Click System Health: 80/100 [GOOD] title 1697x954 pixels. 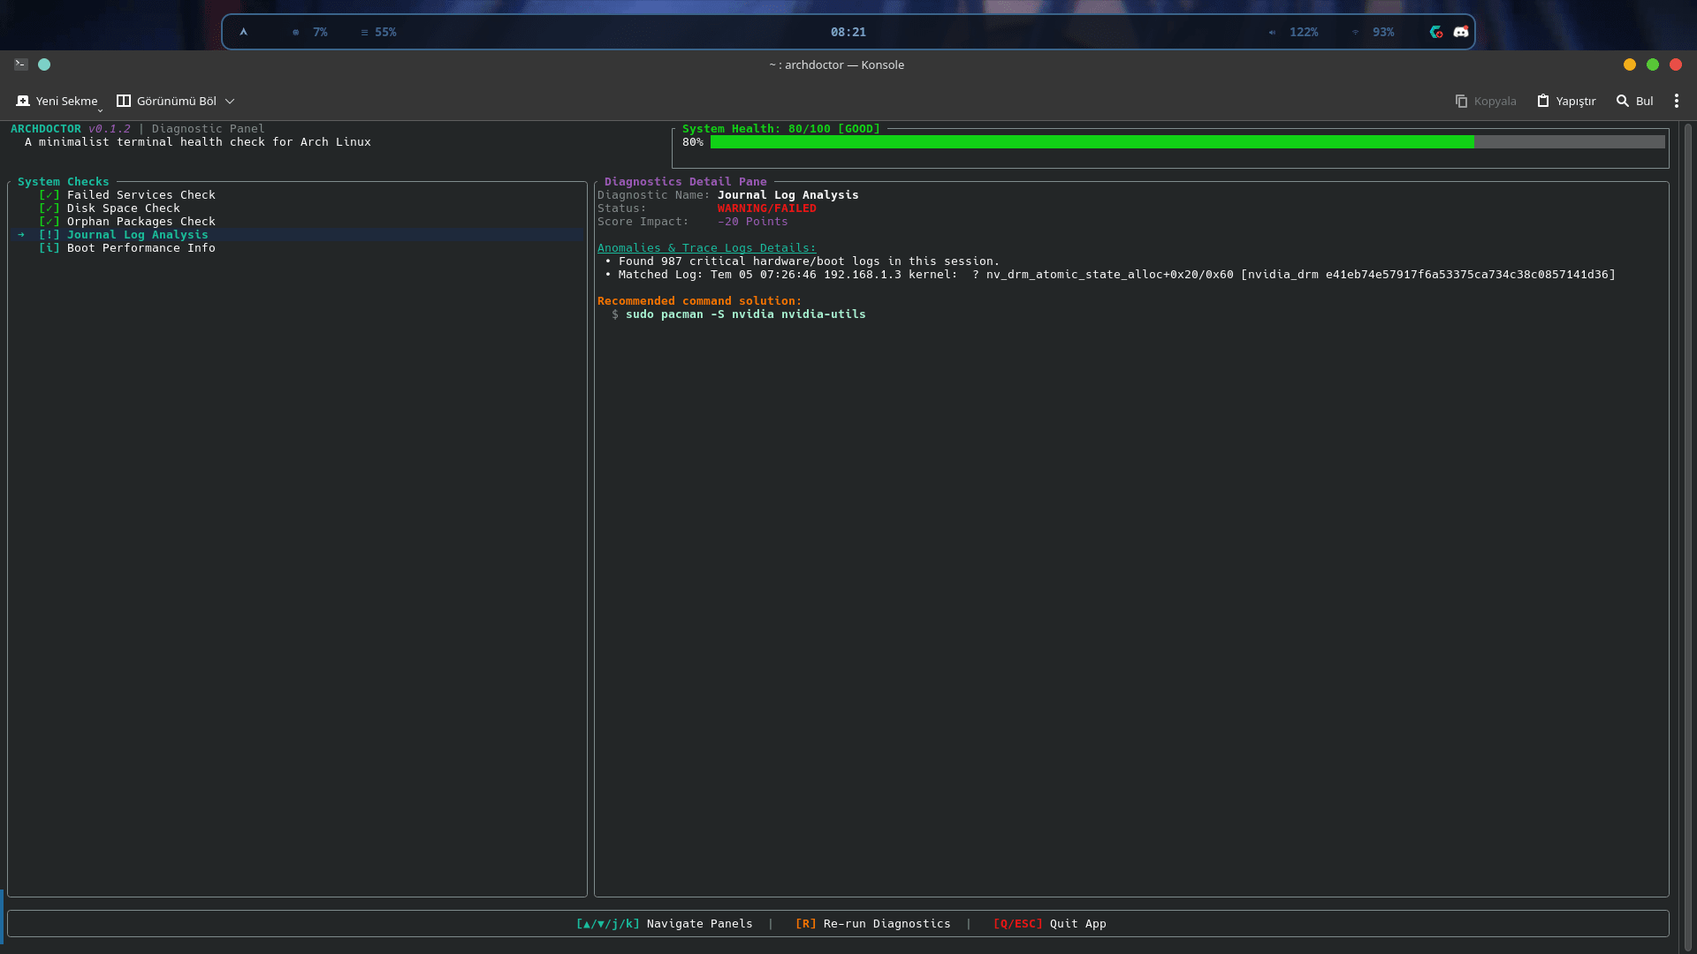(781, 129)
